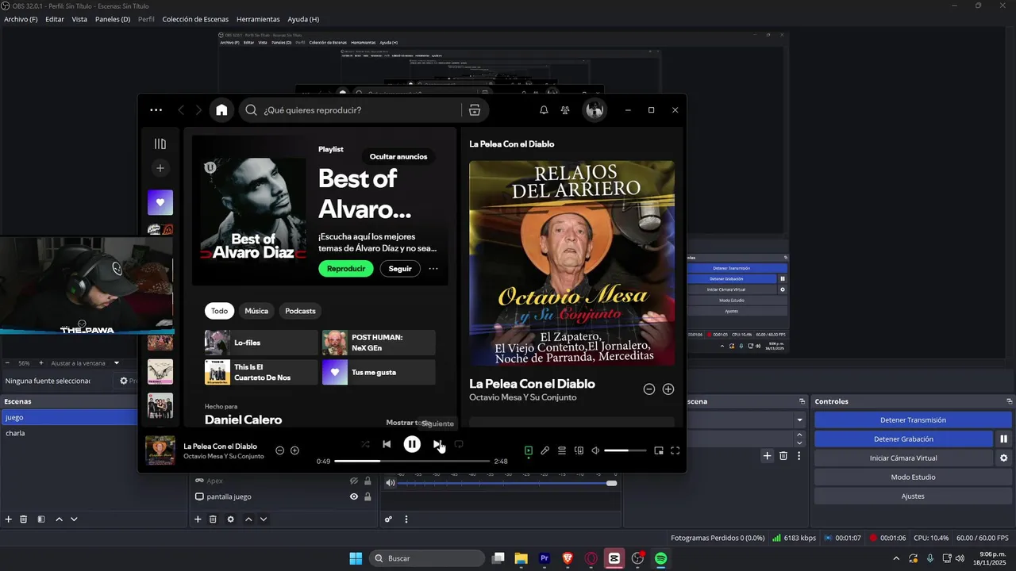Screen dimensions: 1016x571
Task: Show the hidden Apex source
Action: pyautogui.click(x=354, y=481)
